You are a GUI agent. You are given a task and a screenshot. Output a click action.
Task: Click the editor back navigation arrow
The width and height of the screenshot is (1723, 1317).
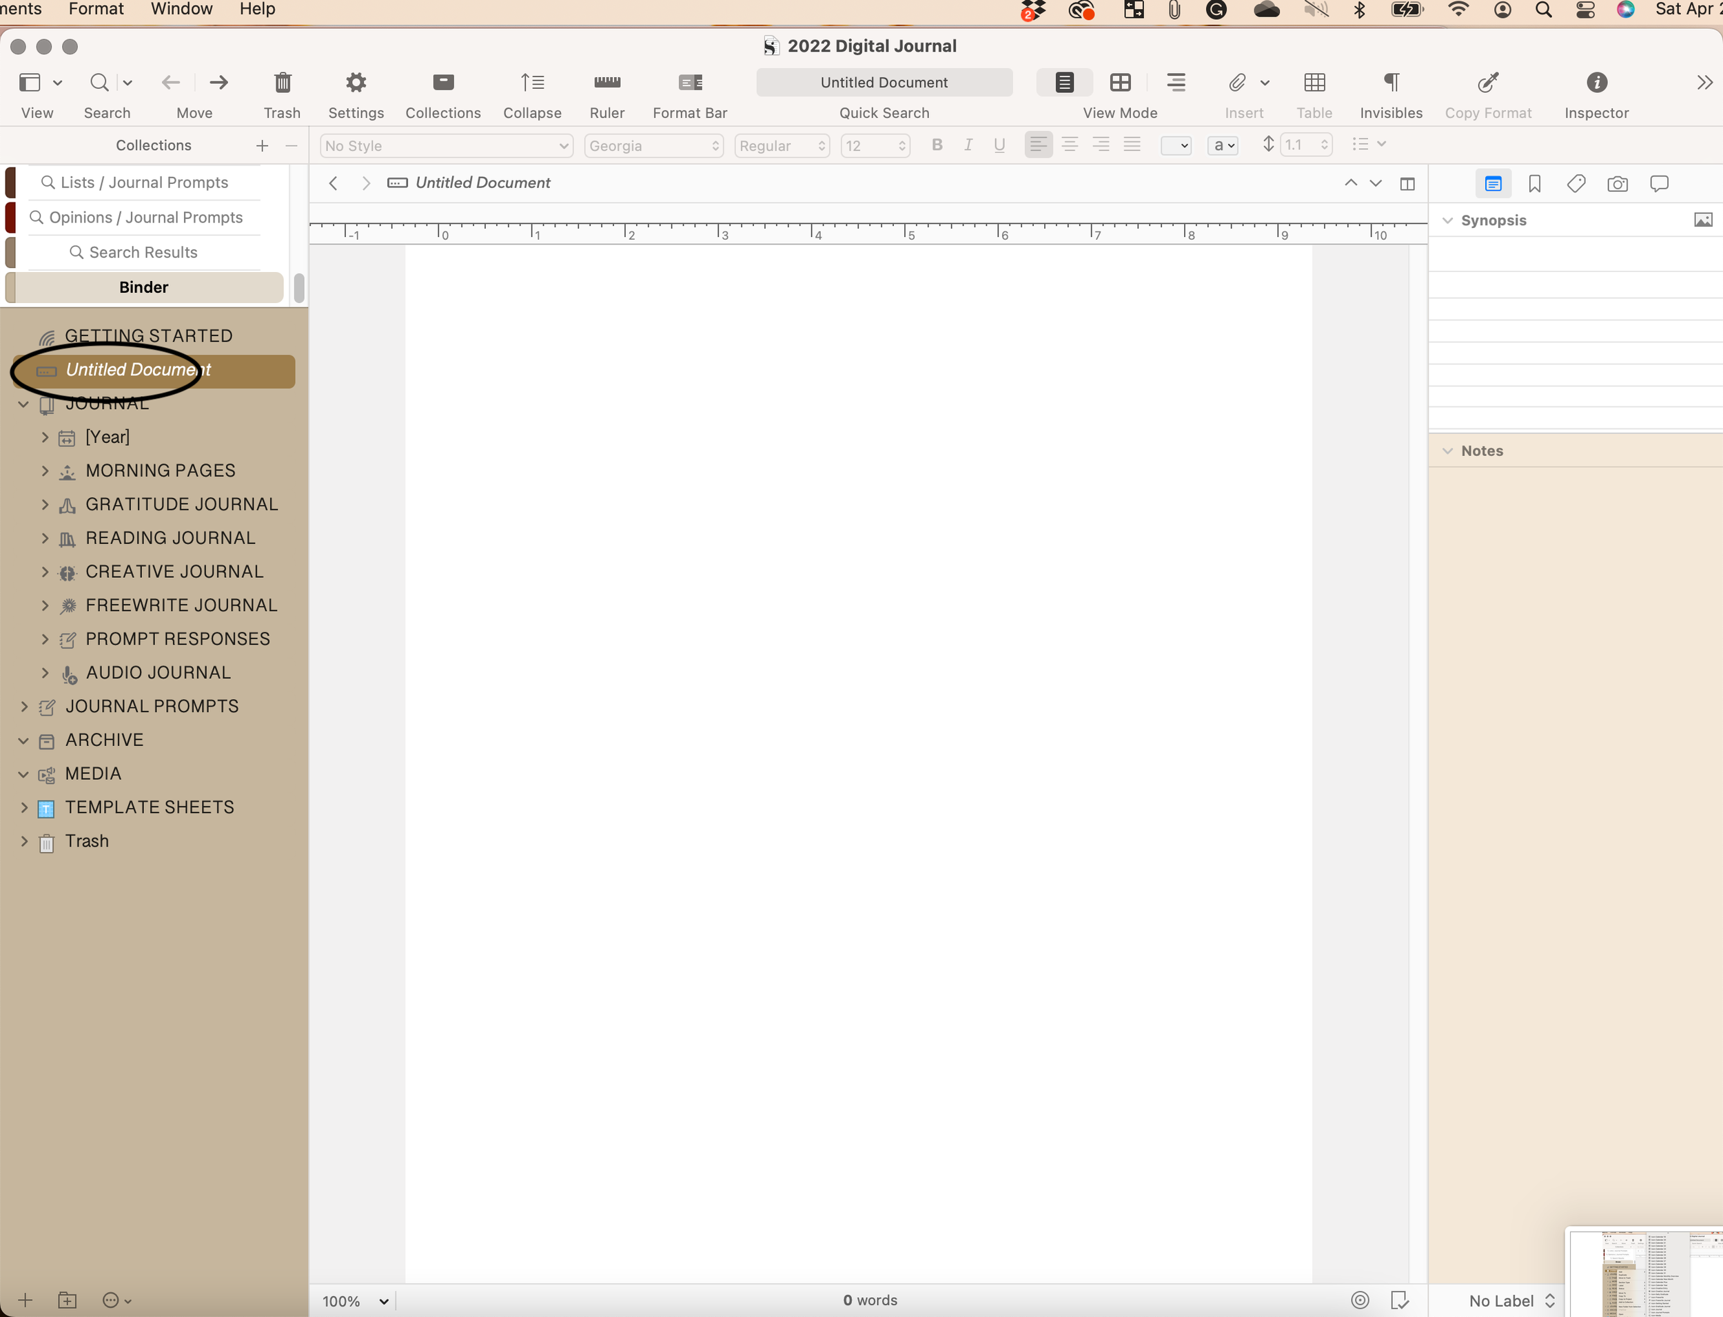pyautogui.click(x=332, y=183)
